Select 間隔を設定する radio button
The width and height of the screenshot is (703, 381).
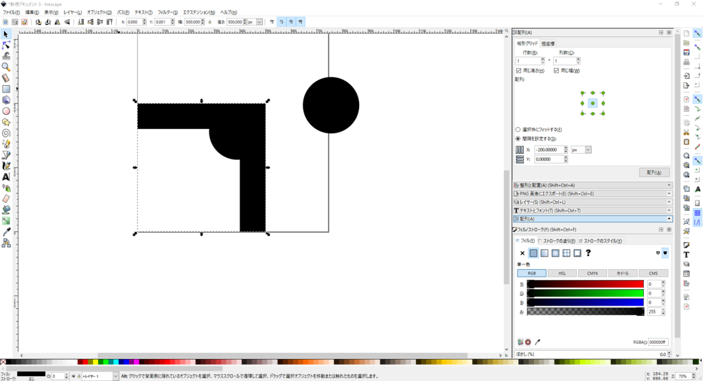(518, 139)
